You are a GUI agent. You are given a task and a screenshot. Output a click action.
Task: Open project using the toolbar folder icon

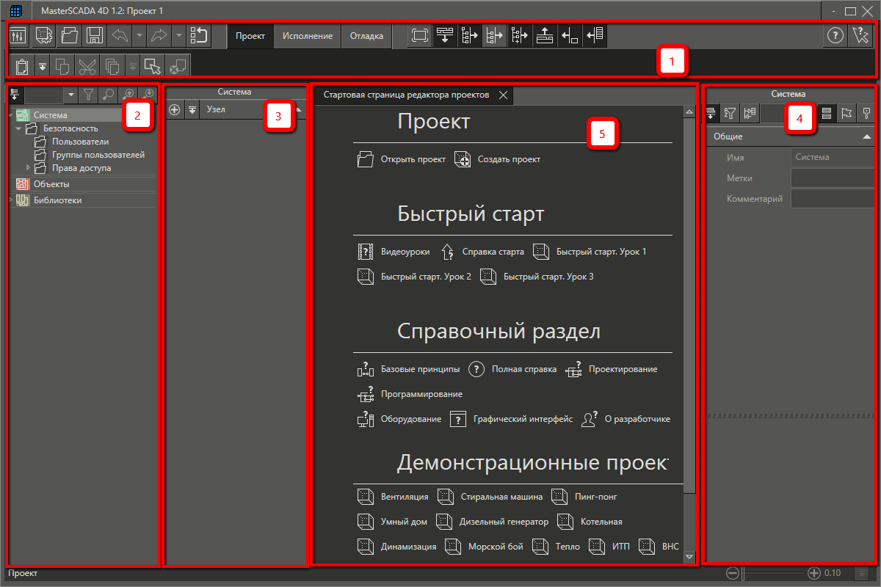(x=69, y=36)
